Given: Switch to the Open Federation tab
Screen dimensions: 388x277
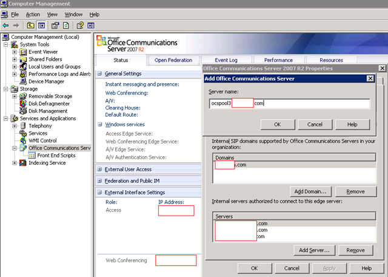Looking at the screenshot, I should click(x=173, y=60).
